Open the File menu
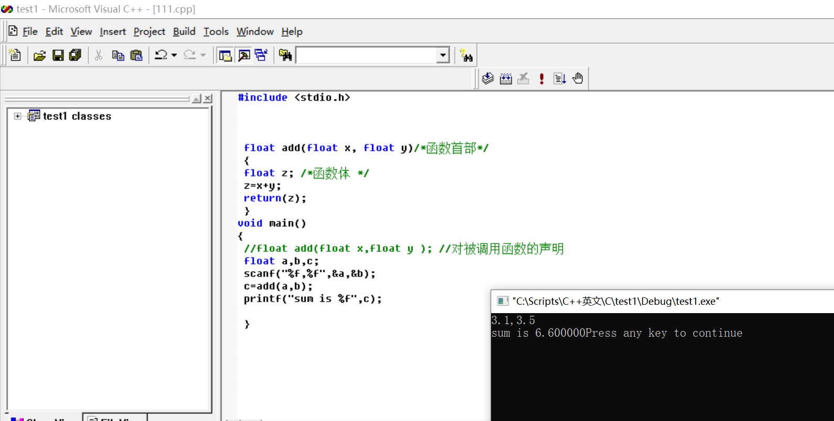 point(30,31)
